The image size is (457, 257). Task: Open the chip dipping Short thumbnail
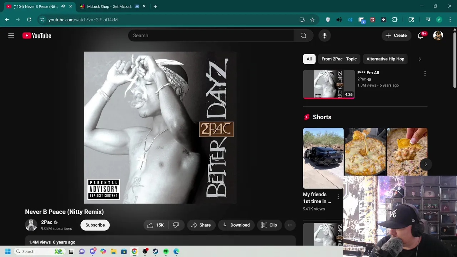pyautogui.click(x=407, y=152)
